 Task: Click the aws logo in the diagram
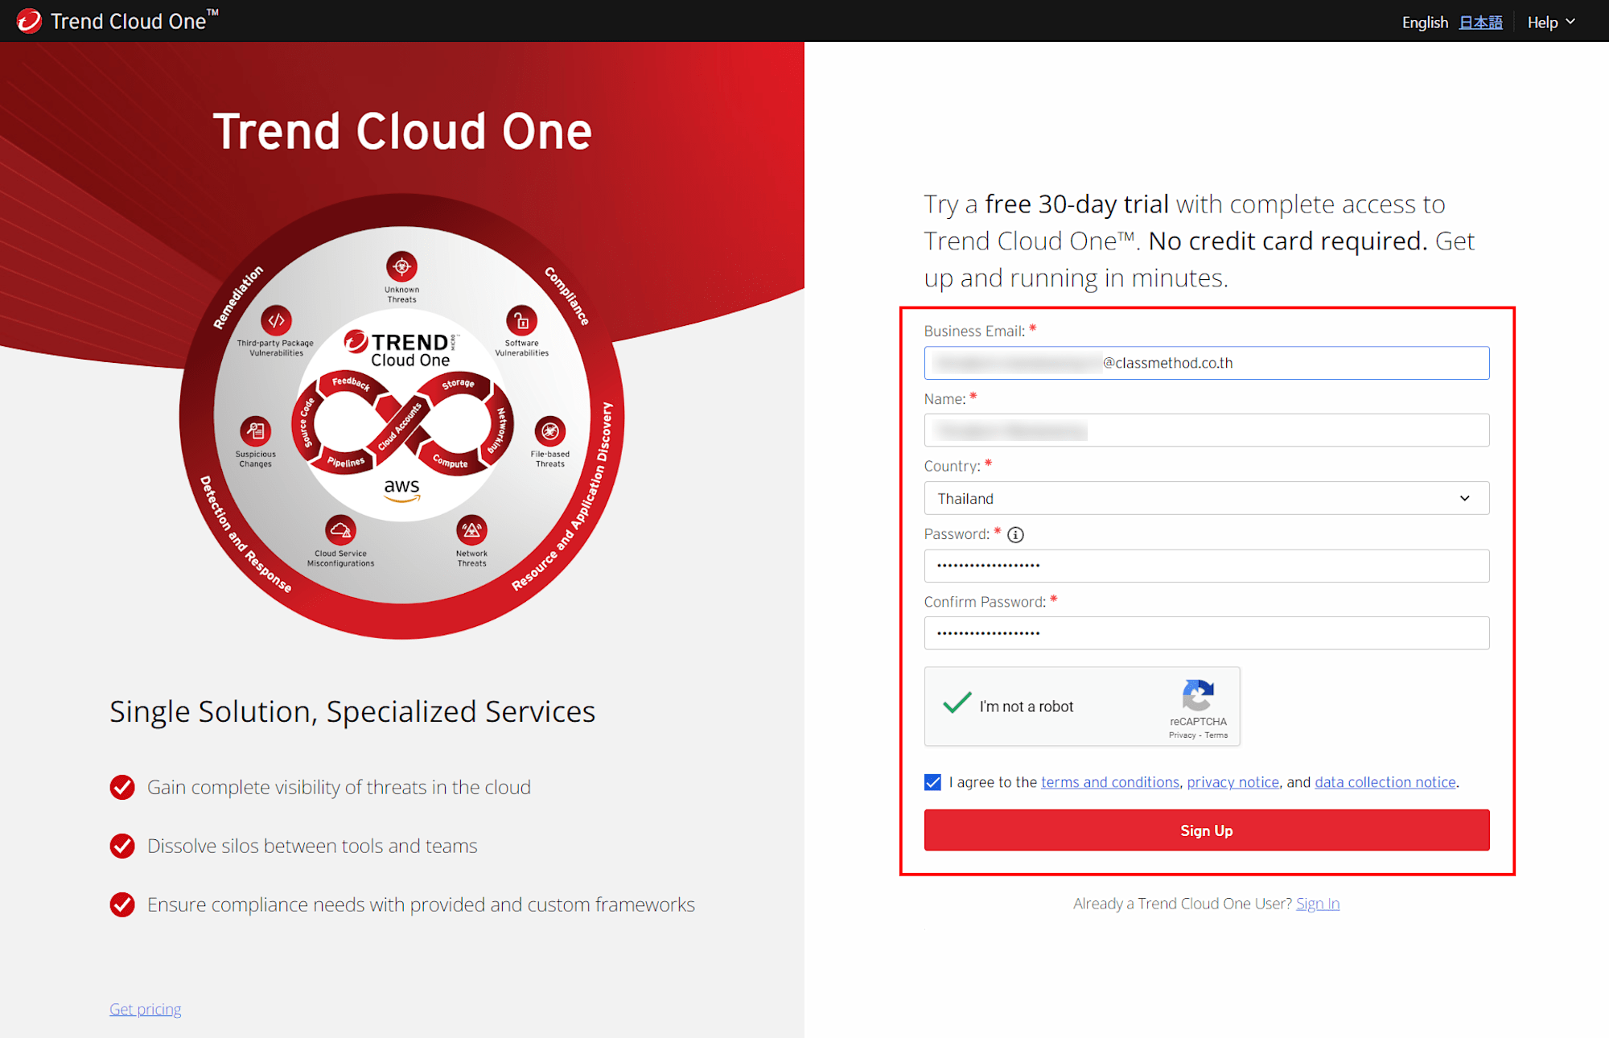tap(401, 489)
